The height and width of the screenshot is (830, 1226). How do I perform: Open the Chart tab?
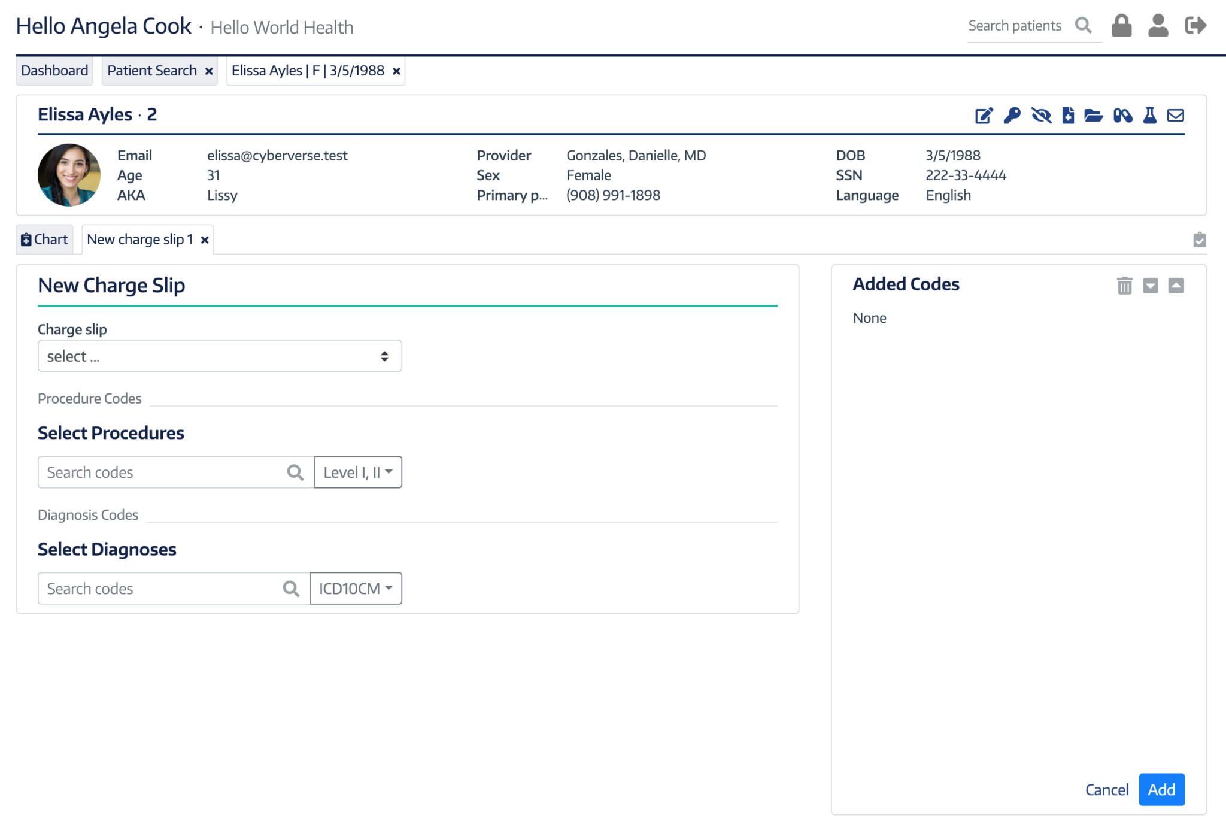44,240
